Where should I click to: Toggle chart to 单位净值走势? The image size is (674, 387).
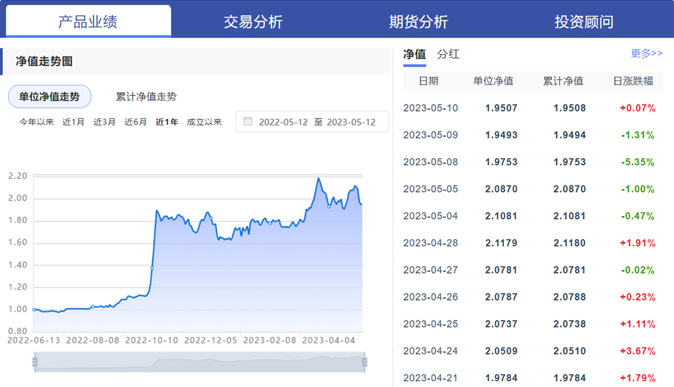49,97
